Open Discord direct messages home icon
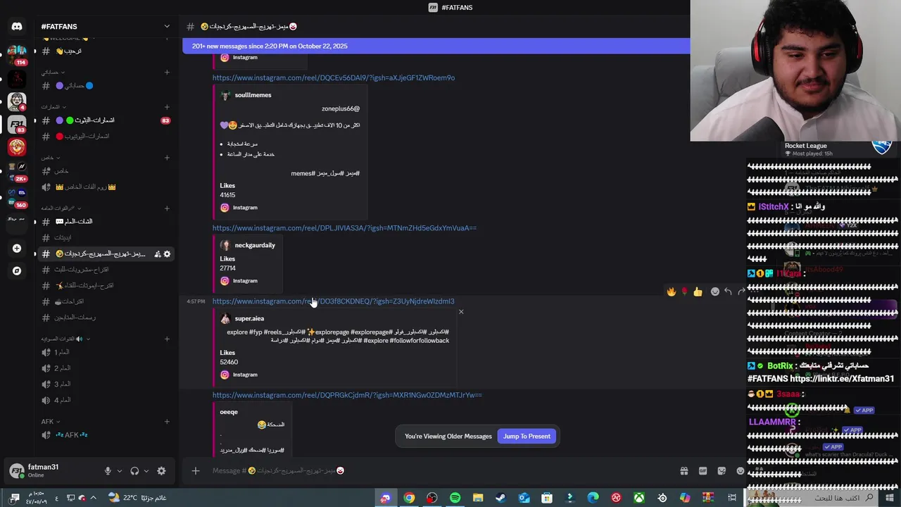Image resolution: width=901 pixels, height=507 pixels. point(17,27)
